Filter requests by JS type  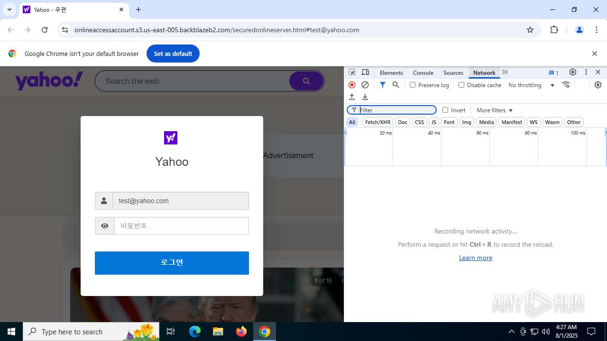pos(433,122)
